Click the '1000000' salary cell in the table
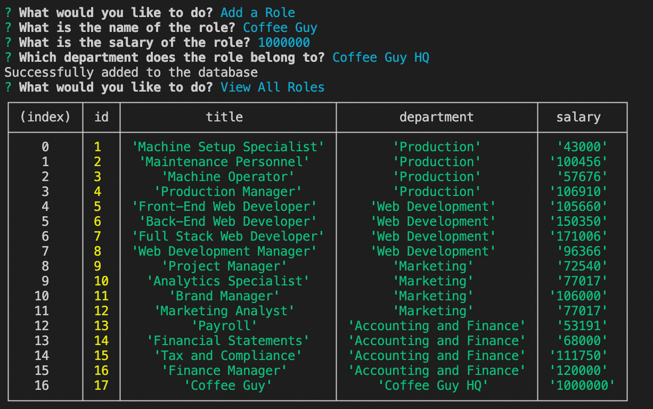653x409 pixels. 582,386
